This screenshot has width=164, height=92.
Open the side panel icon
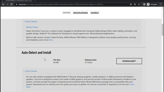click(x=144, y=4)
